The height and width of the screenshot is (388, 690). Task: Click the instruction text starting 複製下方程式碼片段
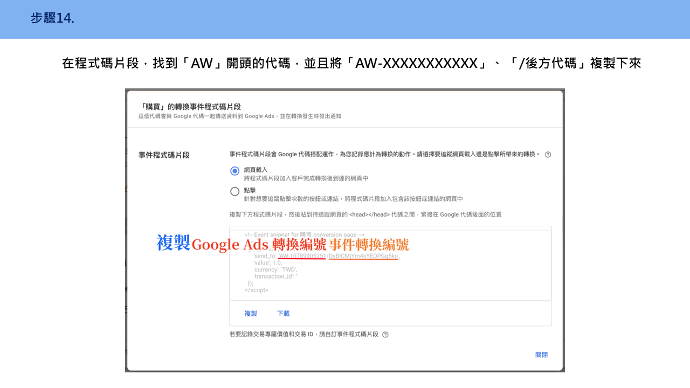[365, 214]
